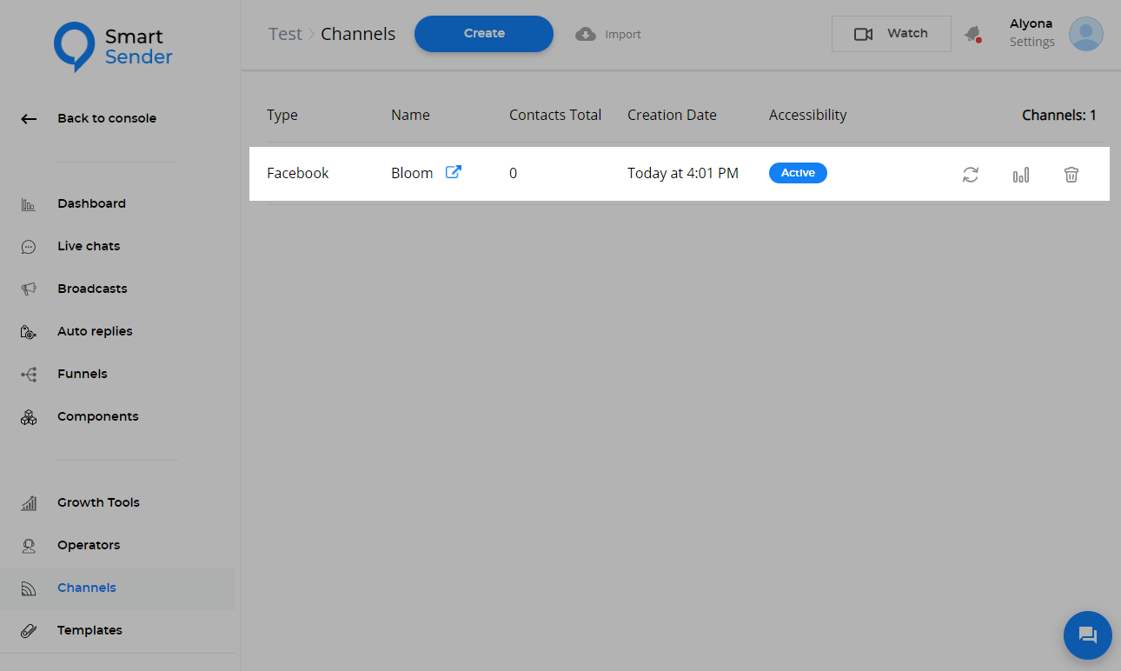The image size is (1121, 671).
Task: Click the Smart Sender logo
Action: 114,46
